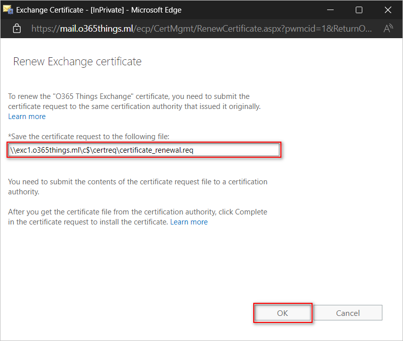Click the lock site-info icon in address bar
The image size is (403, 341).
(x=17, y=28)
